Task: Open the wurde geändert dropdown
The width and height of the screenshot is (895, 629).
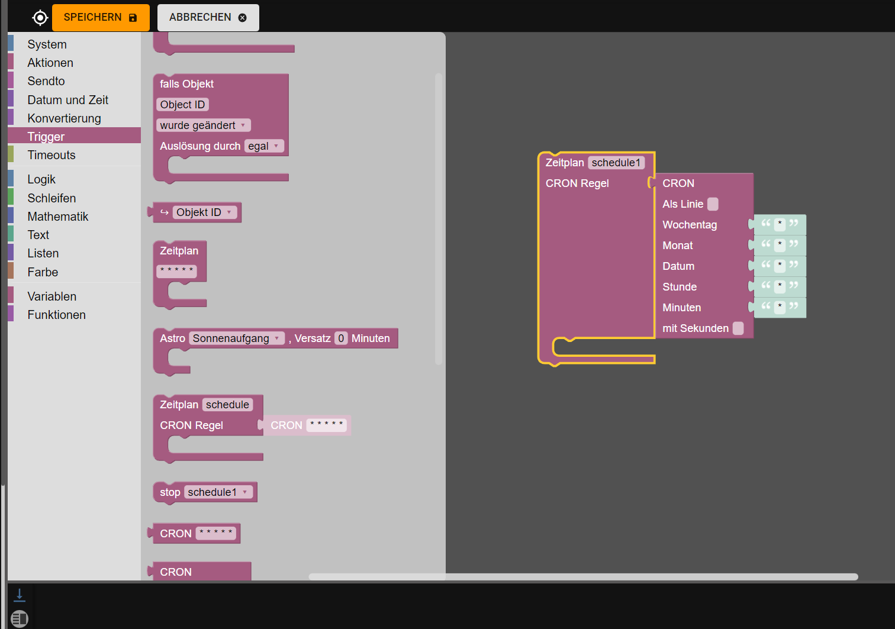Action: pyautogui.click(x=204, y=125)
